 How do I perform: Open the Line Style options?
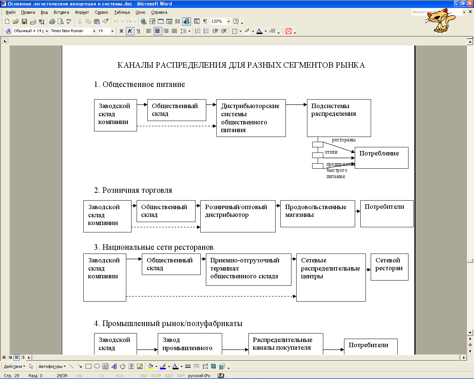(x=188, y=366)
